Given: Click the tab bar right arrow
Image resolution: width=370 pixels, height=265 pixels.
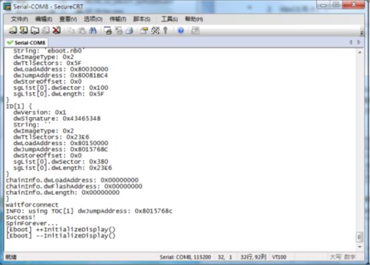Looking at the screenshot, I should pos(359,42).
